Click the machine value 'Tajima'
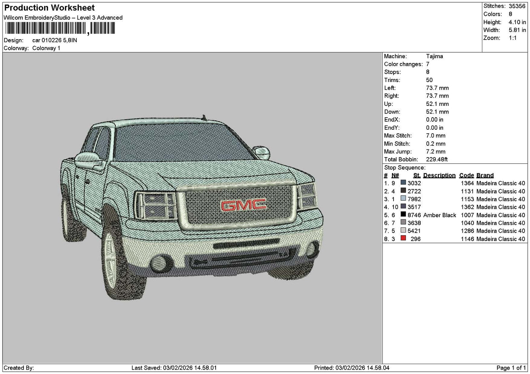 435,56
